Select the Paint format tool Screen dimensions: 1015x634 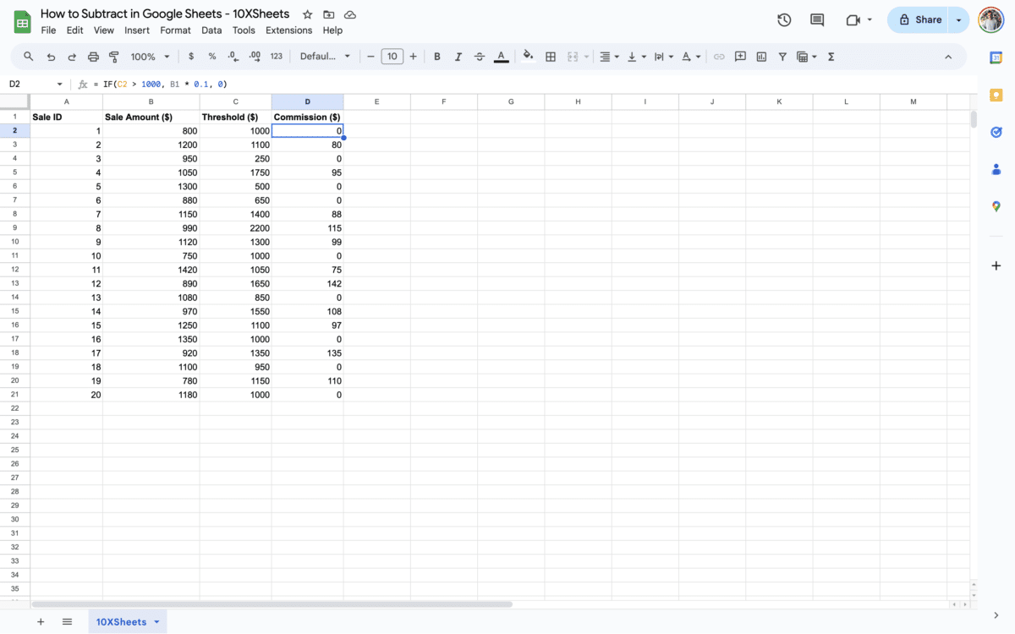[114, 56]
